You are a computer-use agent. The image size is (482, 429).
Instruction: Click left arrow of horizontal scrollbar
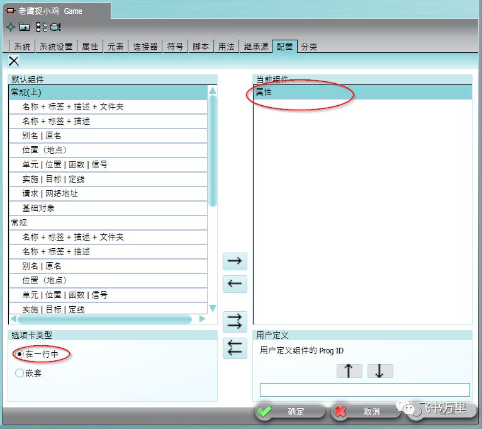pyautogui.click(x=13, y=319)
